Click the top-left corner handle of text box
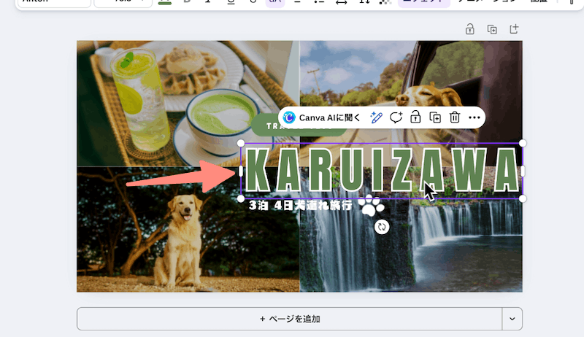This screenshot has height=337, width=584. pyautogui.click(x=241, y=143)
